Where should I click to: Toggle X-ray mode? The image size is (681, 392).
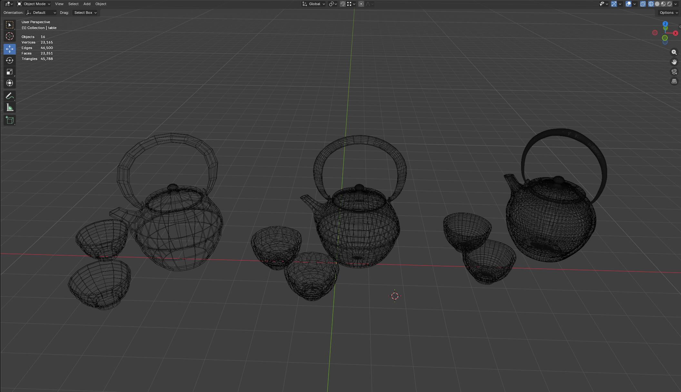point(643,4)
